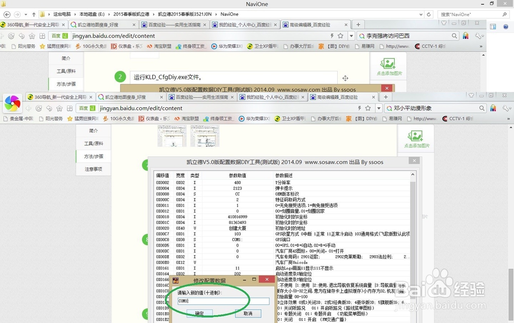The image size is (514, 323).
Task: Open 贵金属-中国 bookmark in front browser
Action: (x=19, y=119)
